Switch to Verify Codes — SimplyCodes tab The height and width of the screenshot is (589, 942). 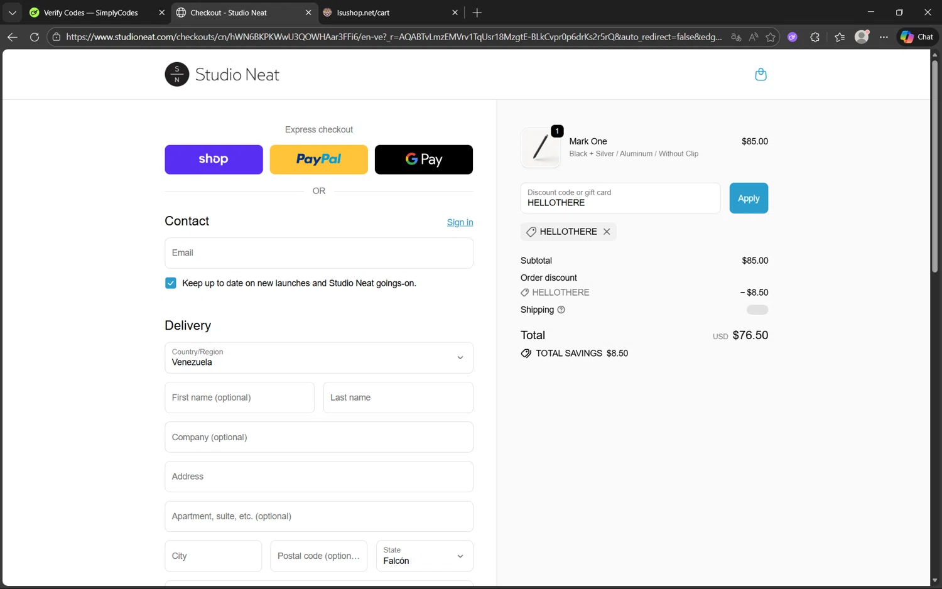tap(90, 13)
